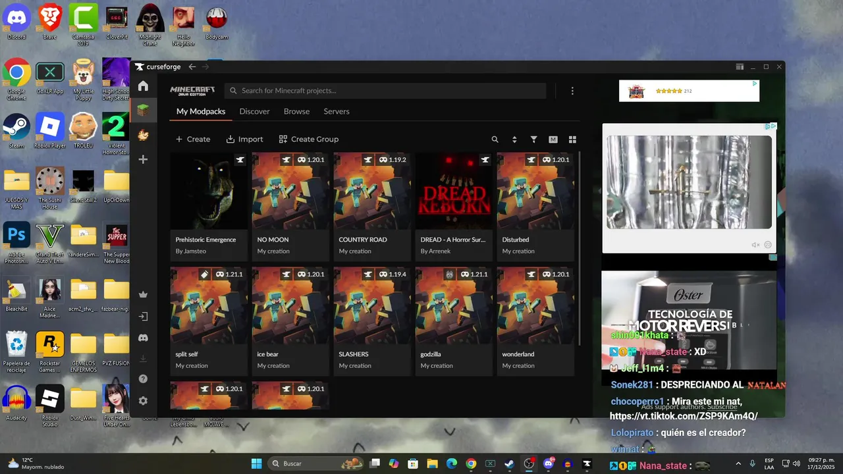Image resolution: width=843 pixels, height=474 pixels.
Task: Open Brave browser desktop shortcut
Action: (50, 22)
